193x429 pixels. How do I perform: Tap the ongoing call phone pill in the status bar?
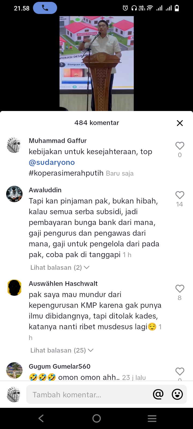tap(45, 8)
